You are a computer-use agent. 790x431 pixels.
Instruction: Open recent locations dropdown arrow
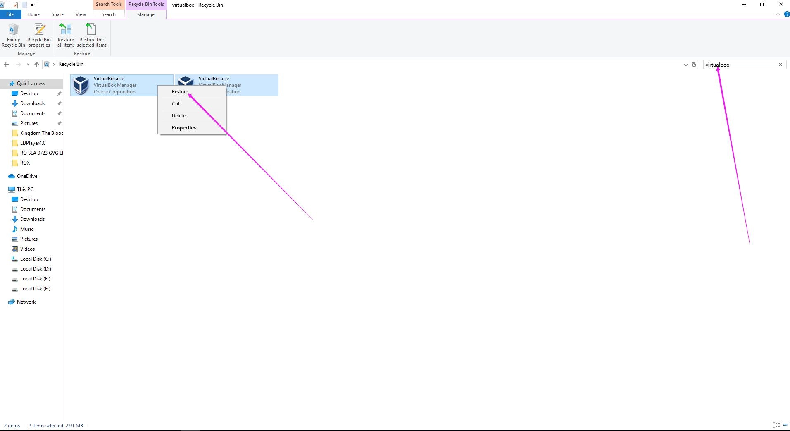click(x=28, y=64)
